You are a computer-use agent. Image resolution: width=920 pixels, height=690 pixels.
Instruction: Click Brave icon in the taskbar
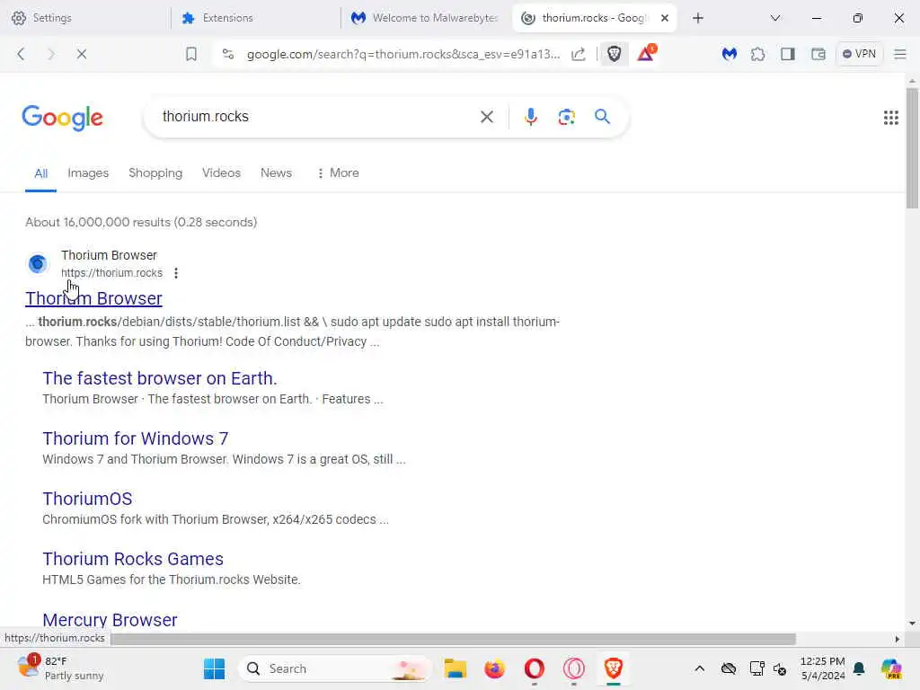click(x=613, y=668)
